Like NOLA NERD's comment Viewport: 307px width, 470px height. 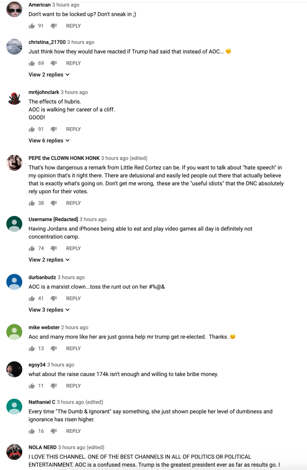pos(32,470)
